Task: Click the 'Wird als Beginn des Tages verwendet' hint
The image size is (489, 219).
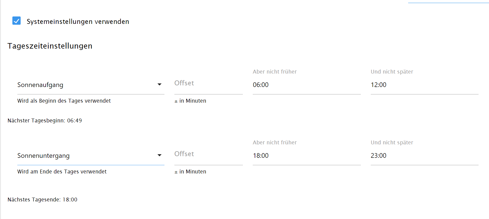Action: pyautogui.click(x=64, y=101)
